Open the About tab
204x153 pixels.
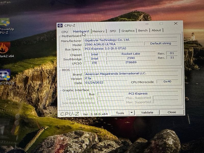pyautogui.click(x=156, y=30)
